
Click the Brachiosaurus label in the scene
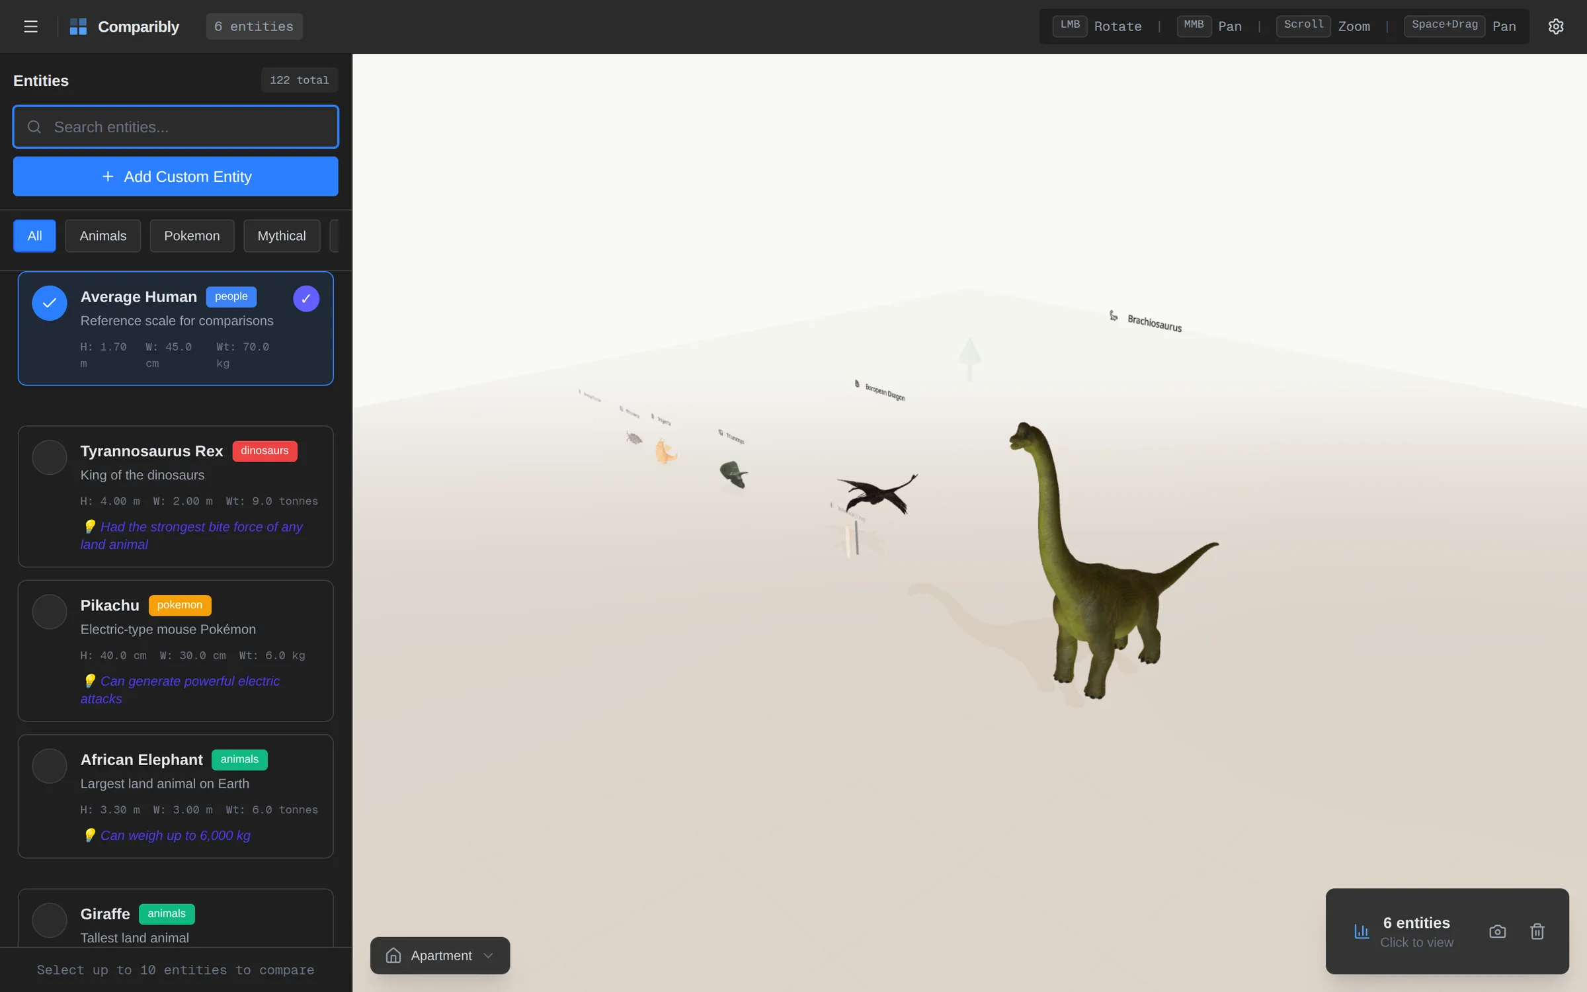(1155, 323)
